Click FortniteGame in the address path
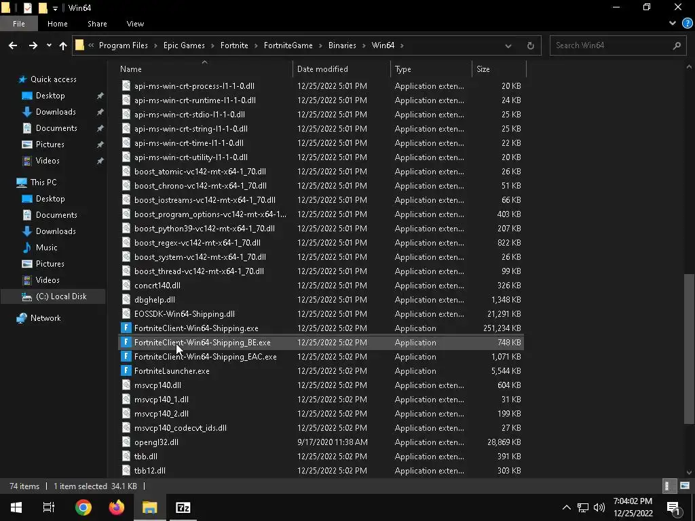 click(x=288, y=45)
